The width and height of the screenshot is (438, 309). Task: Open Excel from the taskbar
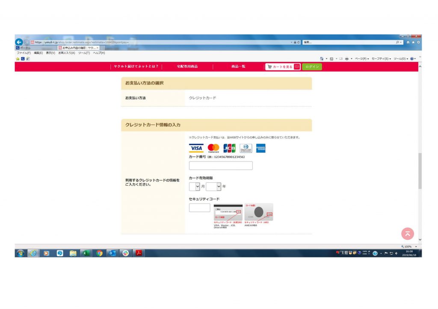(x=86, y=253)
